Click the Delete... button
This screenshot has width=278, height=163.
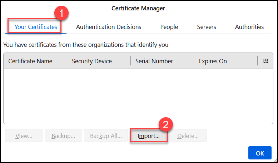pos(188,136)
